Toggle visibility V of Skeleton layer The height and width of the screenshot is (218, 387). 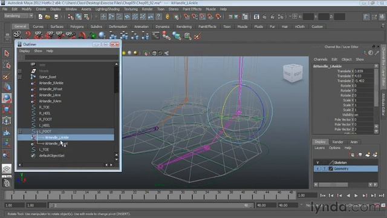[317, 163]
